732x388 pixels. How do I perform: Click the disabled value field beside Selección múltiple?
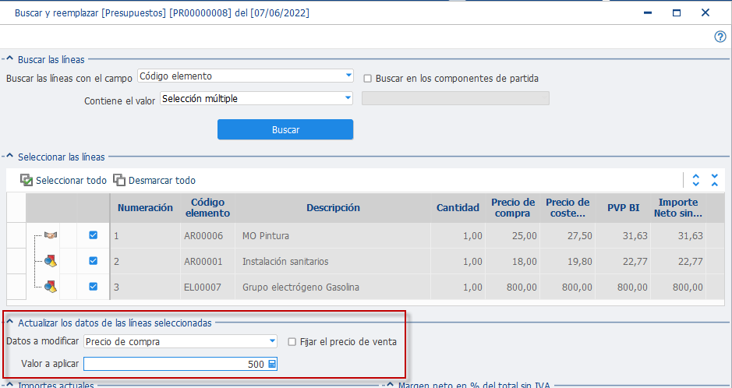pyautogui.click(x=455, y=98)
